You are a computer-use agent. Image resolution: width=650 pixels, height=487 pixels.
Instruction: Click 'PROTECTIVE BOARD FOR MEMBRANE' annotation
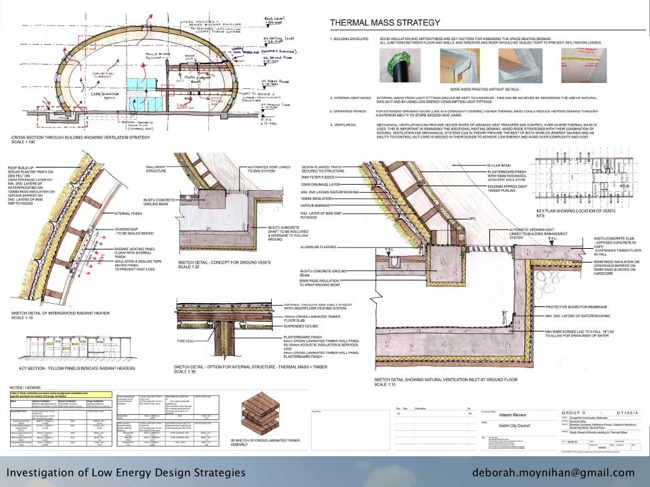576,307
